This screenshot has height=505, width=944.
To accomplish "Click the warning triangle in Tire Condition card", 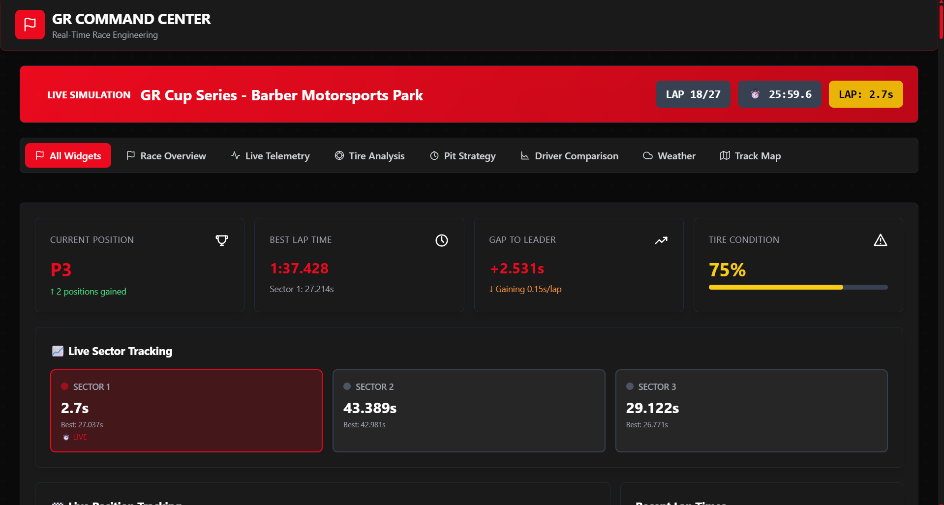I will pos(881,240).
